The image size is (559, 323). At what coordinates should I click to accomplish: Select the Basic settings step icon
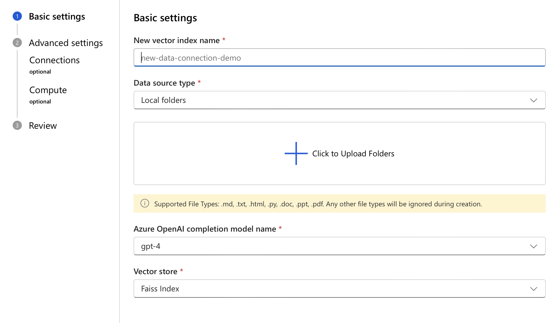pyautogui.click(x=17, y=17)
